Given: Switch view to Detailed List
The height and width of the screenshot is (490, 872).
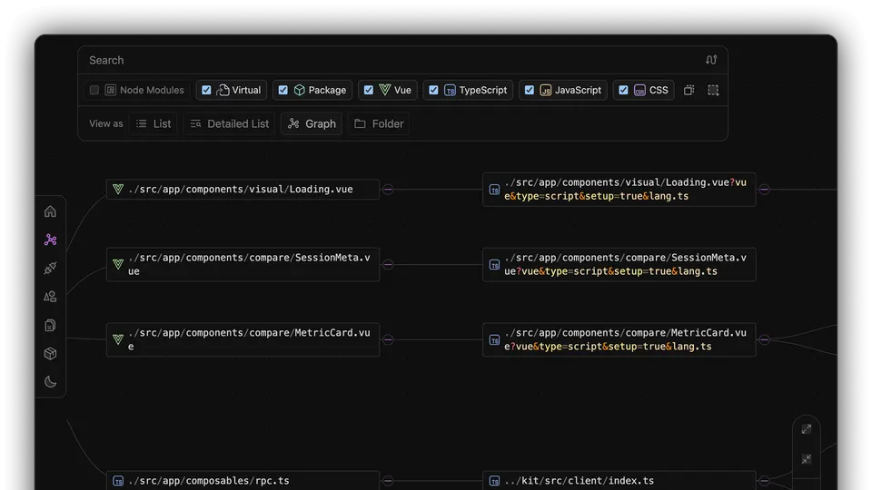Looking at the screenshot, I should pyautogui.click(x=229, y=124).
